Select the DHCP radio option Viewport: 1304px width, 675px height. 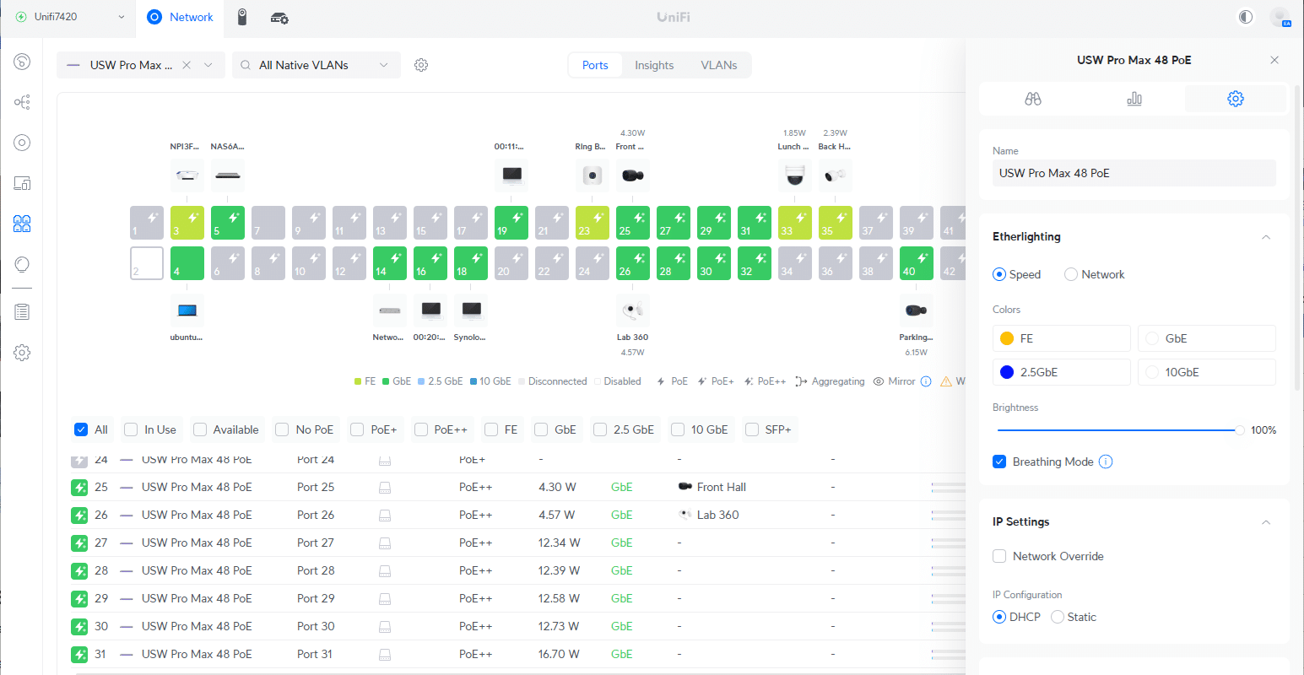pos(999,617)
